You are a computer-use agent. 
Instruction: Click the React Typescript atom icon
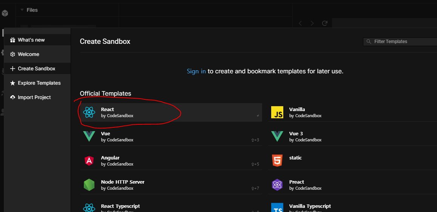click(x=89, y=207)
